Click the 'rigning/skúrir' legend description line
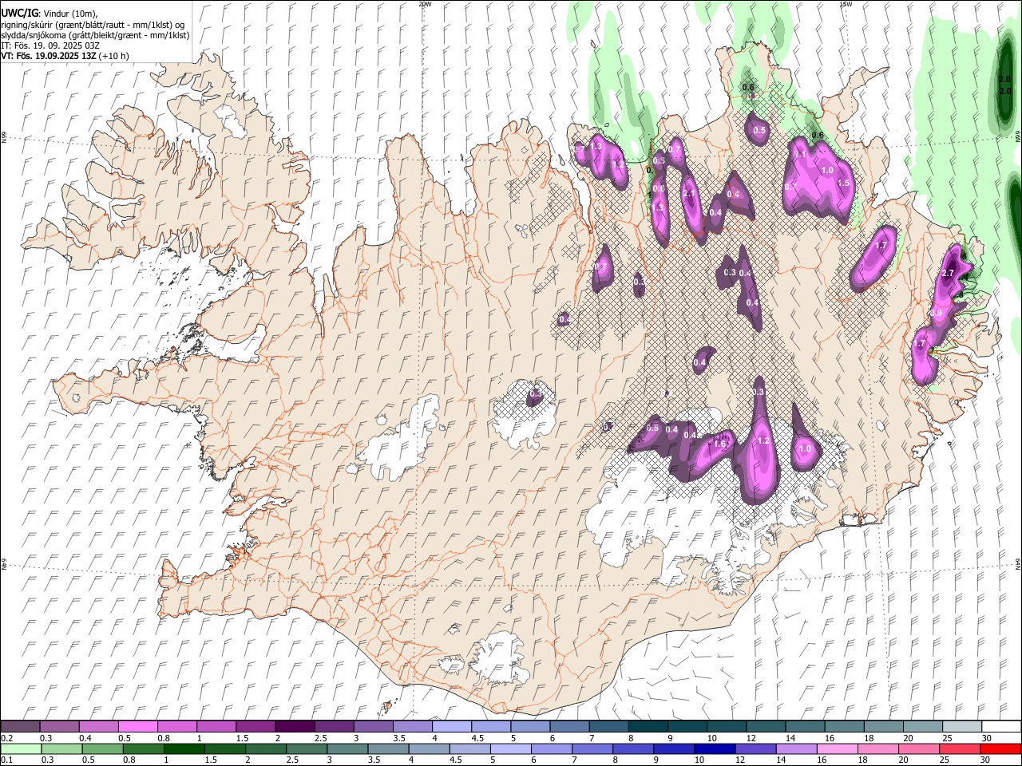Image resolution: width=1022 pixels, height=766 pixels. pos(93,25)
